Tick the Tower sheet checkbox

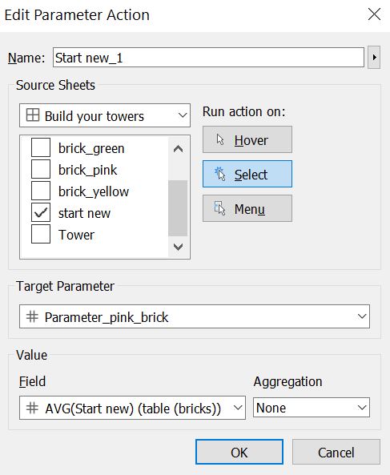tap(41, 234)
